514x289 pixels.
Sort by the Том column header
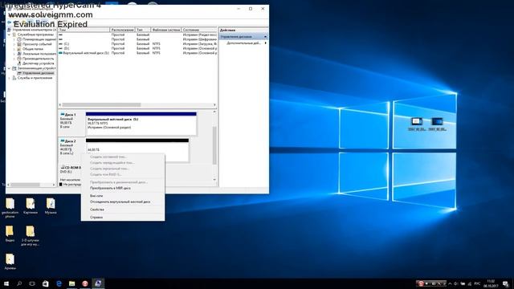[x=84, y=30]
